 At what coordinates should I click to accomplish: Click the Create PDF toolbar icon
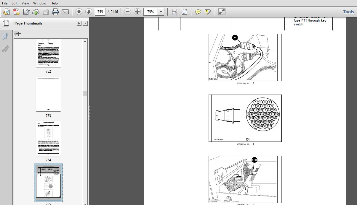pos(6,12)
